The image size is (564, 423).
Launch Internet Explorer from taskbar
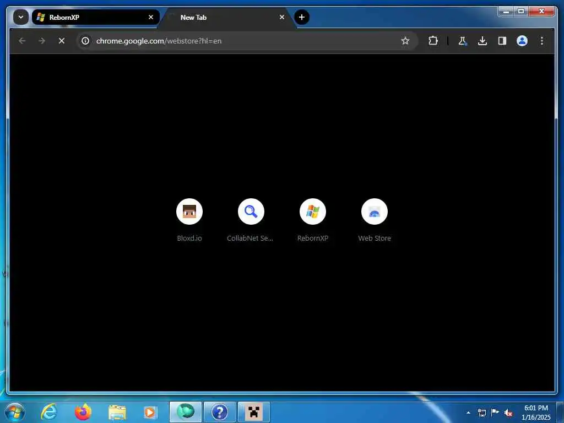pos(49,412)
